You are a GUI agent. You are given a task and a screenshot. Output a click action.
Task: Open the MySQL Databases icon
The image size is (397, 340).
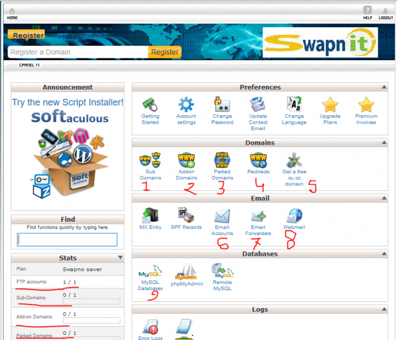pyautogui.click(x=150, y=271)
